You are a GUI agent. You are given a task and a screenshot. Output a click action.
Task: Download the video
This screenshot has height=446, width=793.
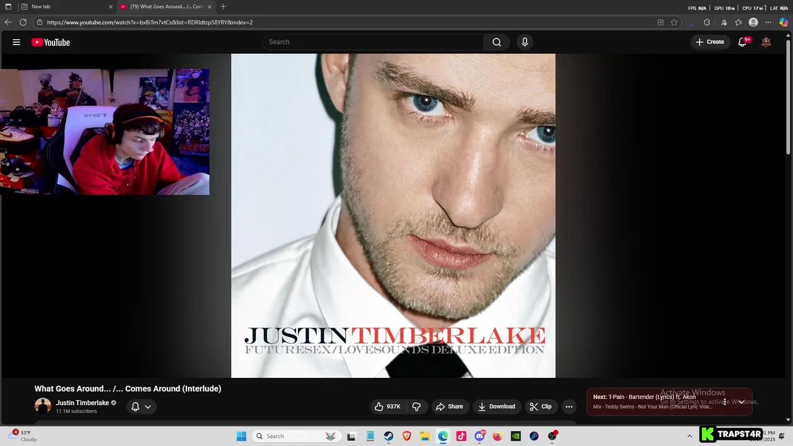(497, 406)
